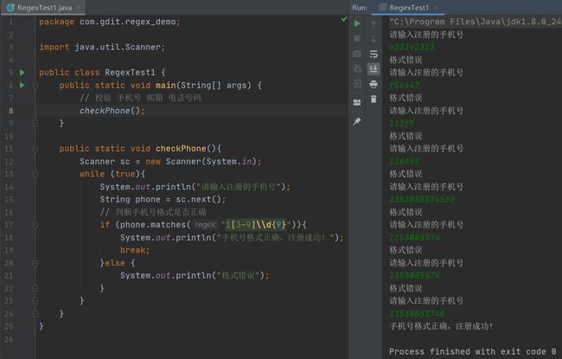Viewport: 562px width, 359px height.
Task: Close the RegexTest1 run tab
Action: pyautogui.click(x=436, y=8)
